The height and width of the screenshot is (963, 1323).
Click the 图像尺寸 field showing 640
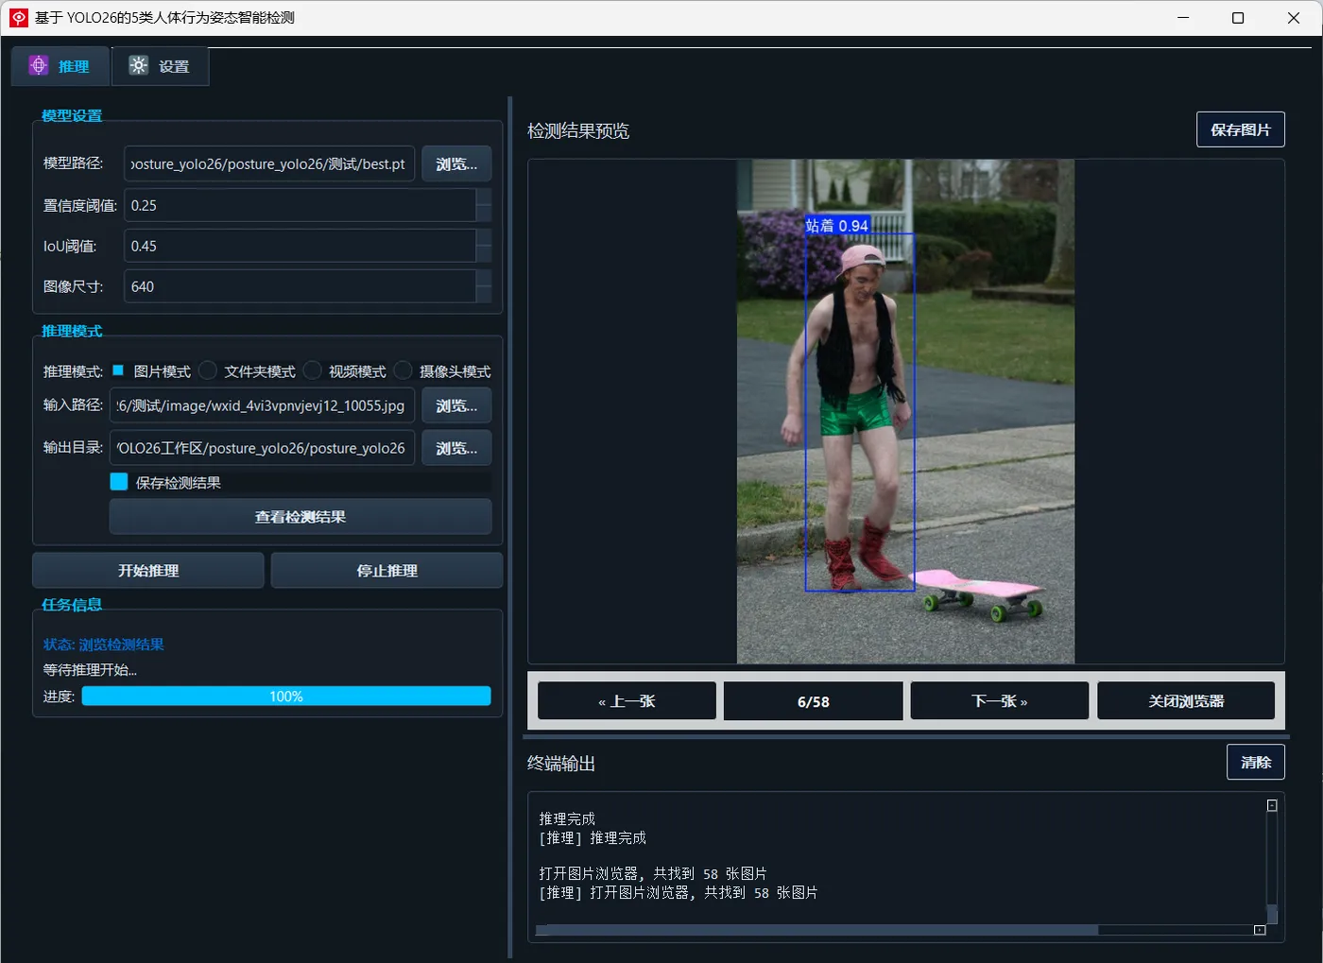point(300,286)
